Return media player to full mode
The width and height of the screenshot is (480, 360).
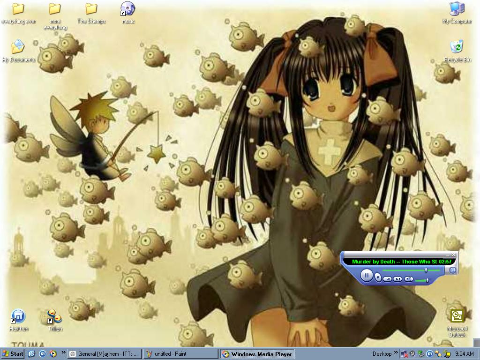click(453, 270)
